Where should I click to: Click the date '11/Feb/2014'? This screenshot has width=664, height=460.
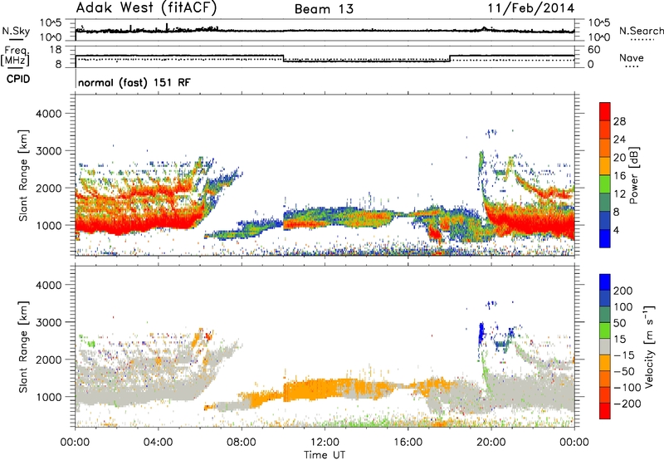click(x=531, y=8)
